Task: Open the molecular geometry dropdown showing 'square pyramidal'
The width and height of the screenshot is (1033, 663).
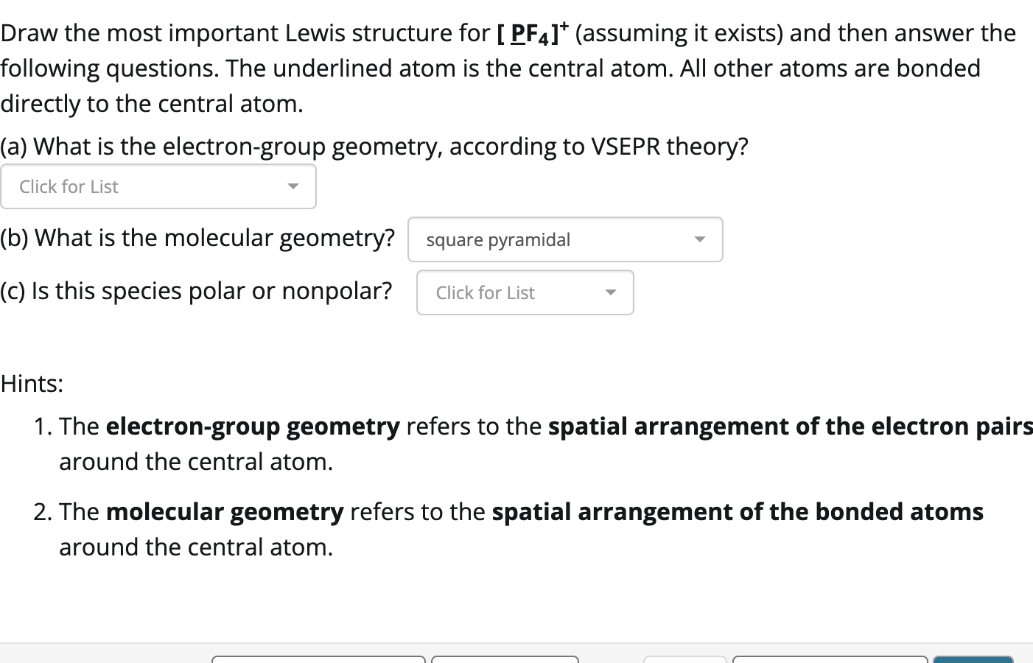Action: [564, 239]
